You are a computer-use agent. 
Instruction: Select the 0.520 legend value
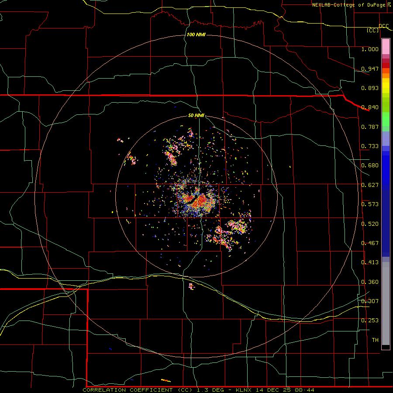tap(370, 224)
